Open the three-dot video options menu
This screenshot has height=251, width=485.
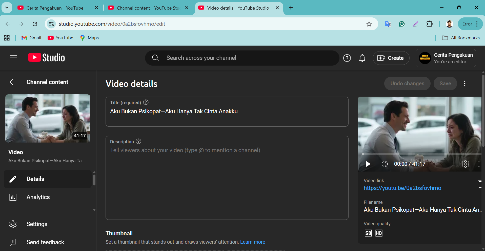(x=465, y=83)
